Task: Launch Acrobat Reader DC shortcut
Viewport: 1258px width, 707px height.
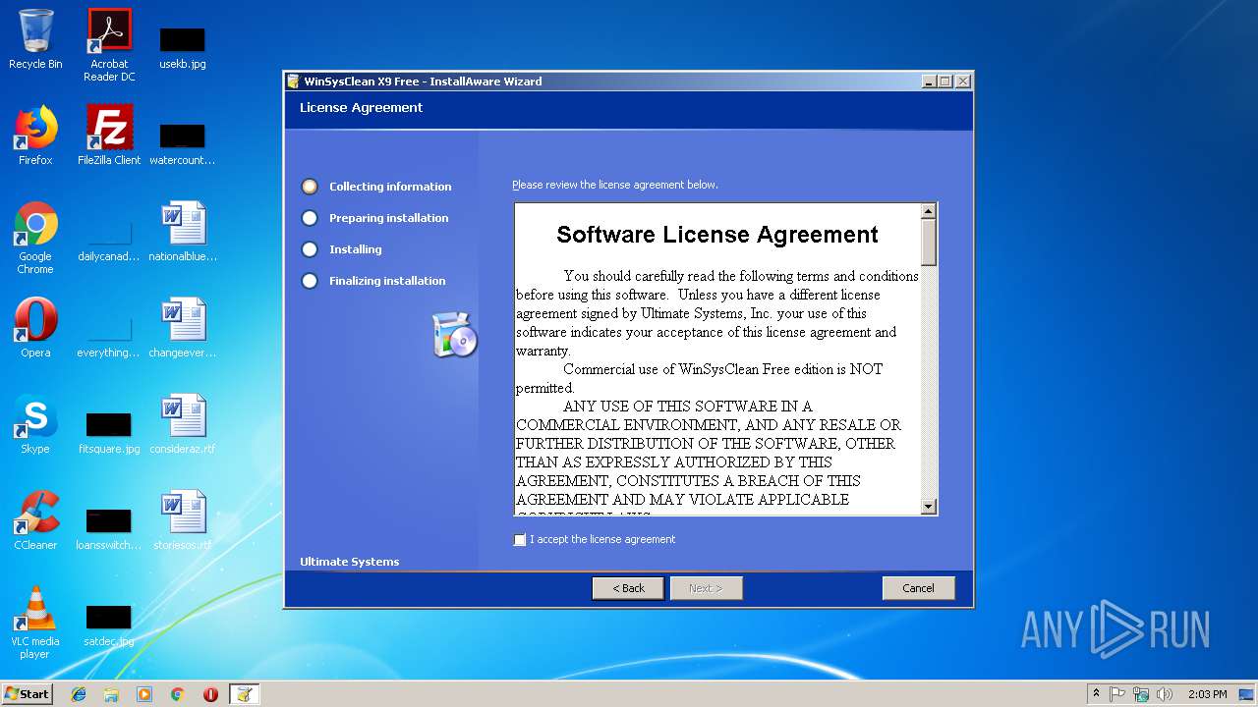Action: [x=109, y=45]
